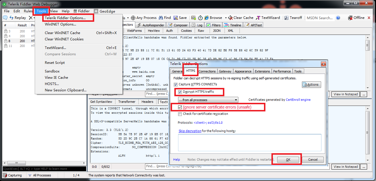Open the Cookies request inspector tab
Screen dimensions: 376x181
click(x=186, y=31)
